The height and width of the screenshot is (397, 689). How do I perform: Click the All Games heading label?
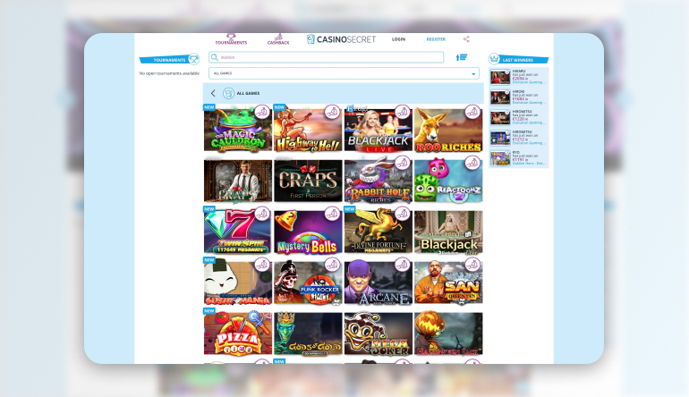[x=248, y=93]
